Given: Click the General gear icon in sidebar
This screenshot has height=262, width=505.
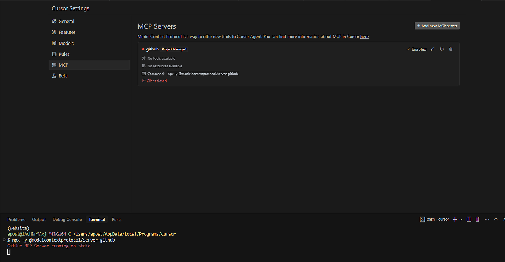Looking at the screenshot, I should tap(54, 21).
